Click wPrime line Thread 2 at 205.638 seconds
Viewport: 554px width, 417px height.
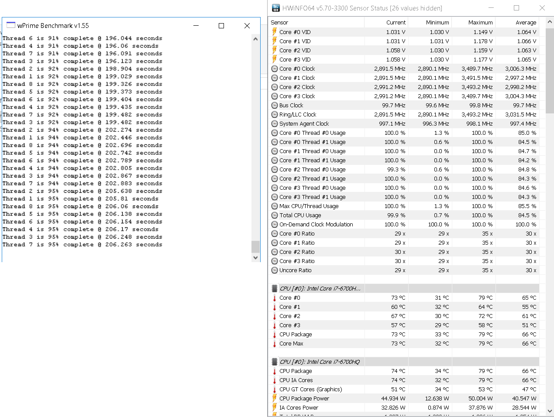(82, 191)
